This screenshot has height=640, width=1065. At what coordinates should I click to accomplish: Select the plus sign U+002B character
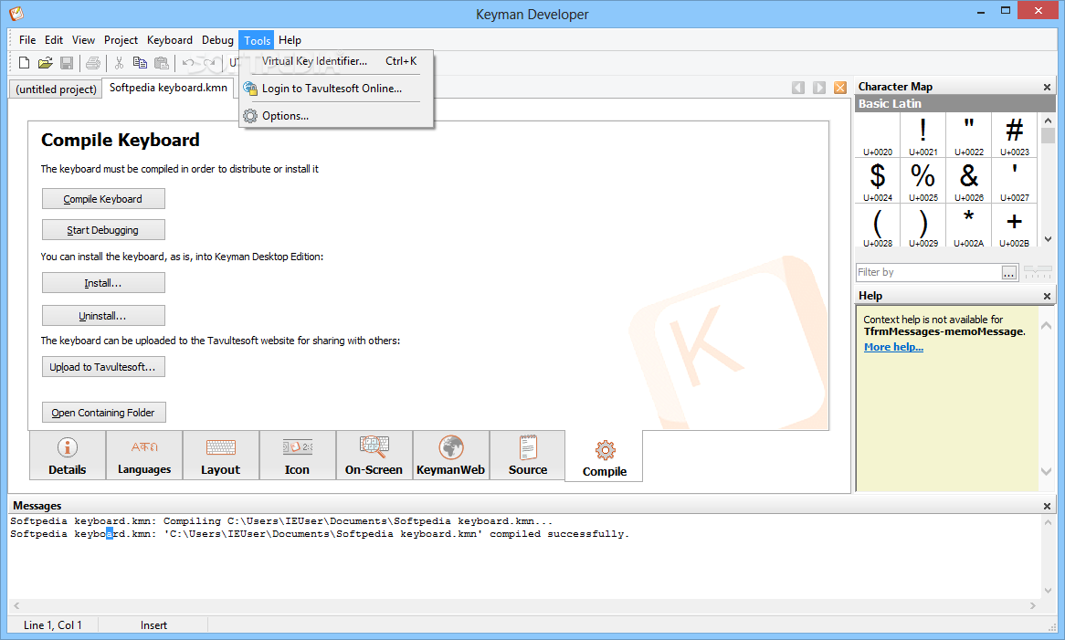tap(1014, 226)
